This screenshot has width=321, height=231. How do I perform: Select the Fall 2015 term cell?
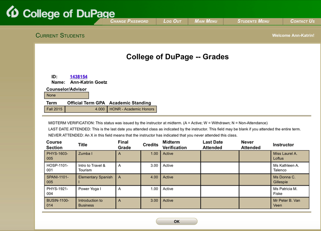55,109
